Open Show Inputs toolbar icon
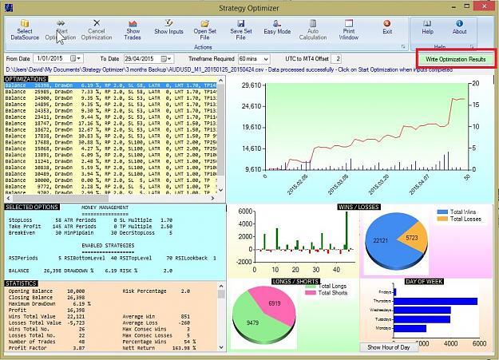The width and height of the screenshot is (499, 360). point(168,27)
